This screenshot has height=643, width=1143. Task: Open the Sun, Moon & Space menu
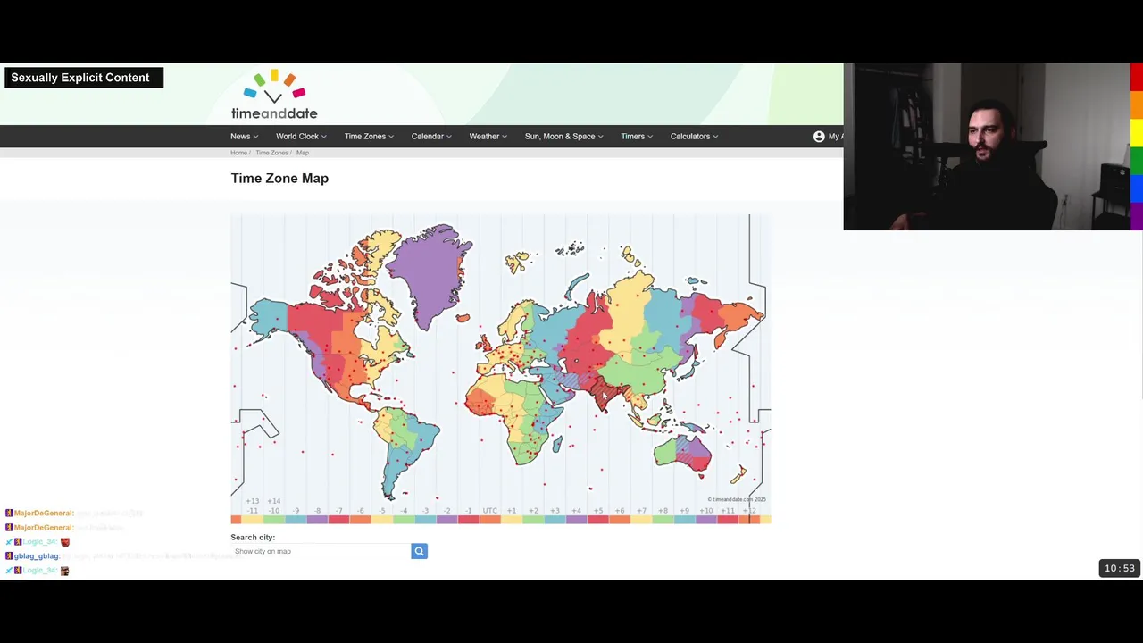(x=563, y=137)
